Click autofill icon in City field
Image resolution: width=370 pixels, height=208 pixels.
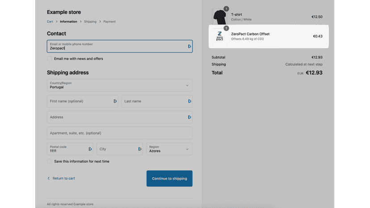(x=140, y=149)
